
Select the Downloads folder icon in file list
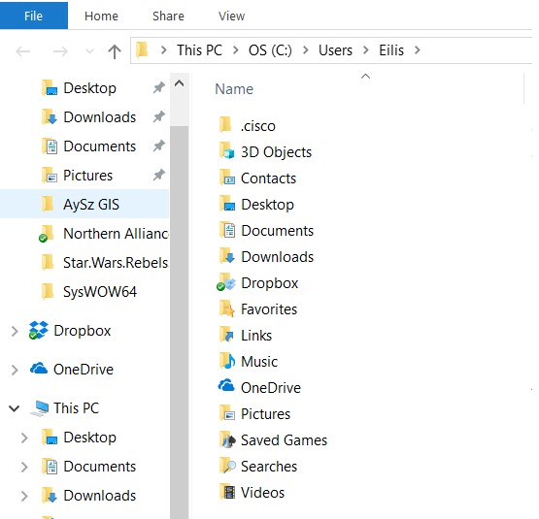click(x=226, y=255)
